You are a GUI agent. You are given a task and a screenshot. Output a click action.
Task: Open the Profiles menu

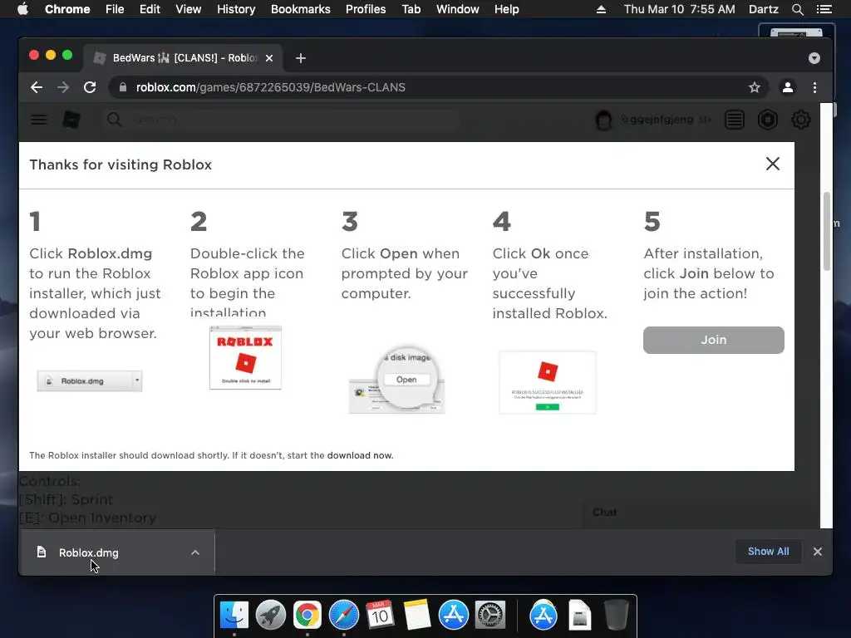pyautogui.click(x=366, y=9)
